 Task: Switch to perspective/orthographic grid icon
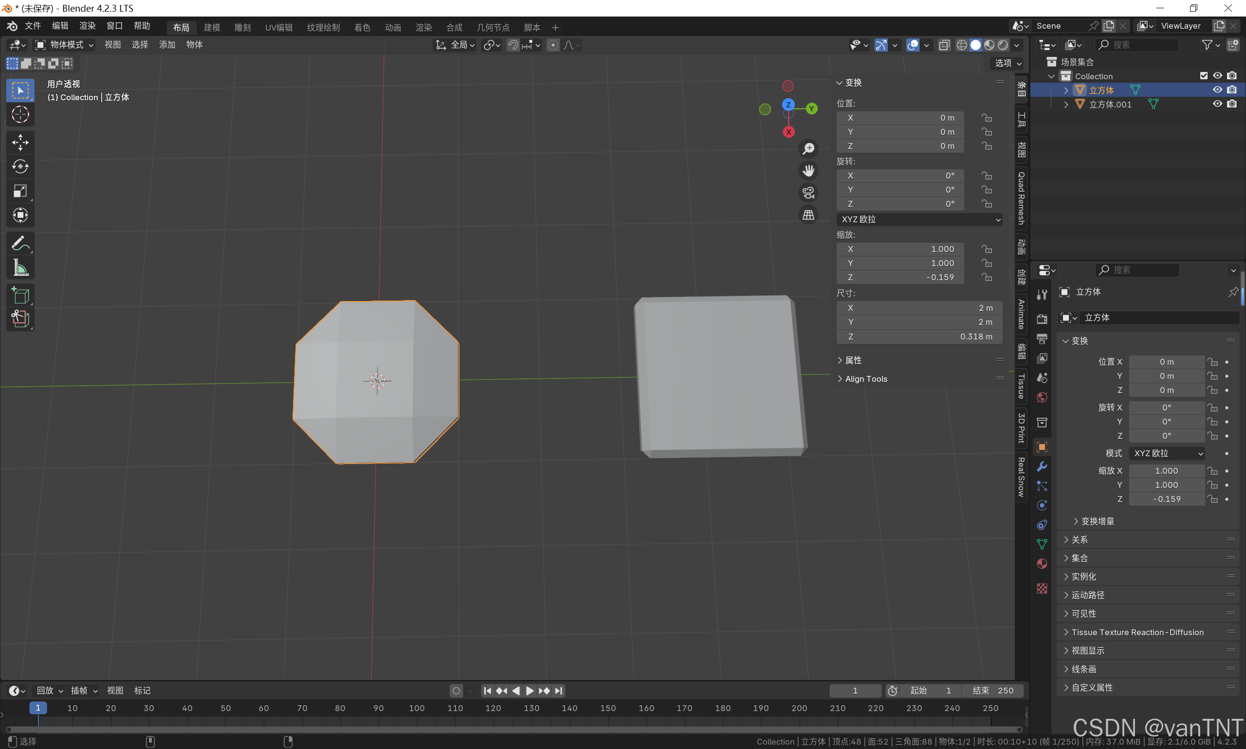coord(808,215)
